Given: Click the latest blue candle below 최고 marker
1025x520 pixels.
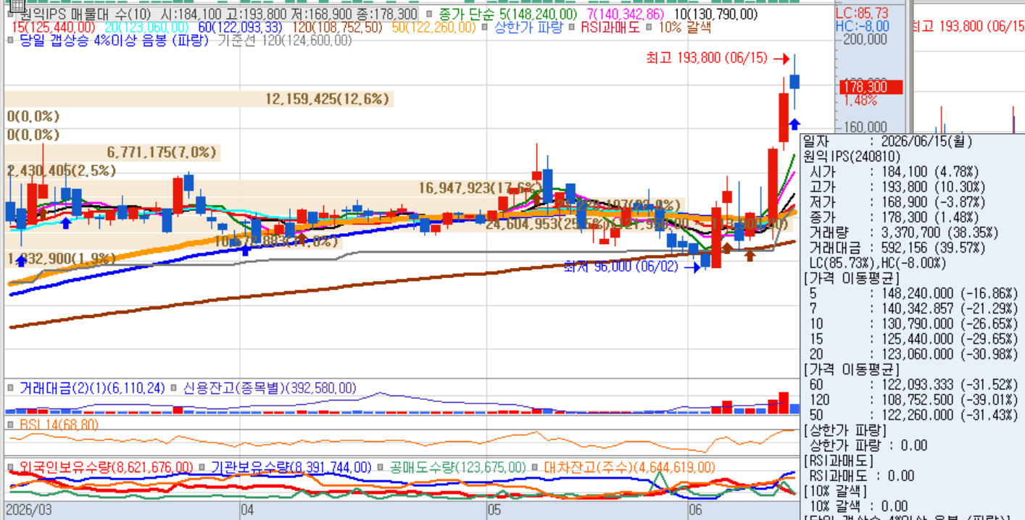Looking at the screenshot, I should coord(795,81).
